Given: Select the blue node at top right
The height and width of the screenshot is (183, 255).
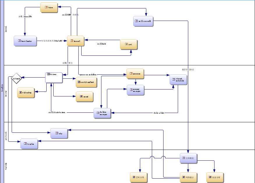Looking at the screenshot, I should point(143,21).
